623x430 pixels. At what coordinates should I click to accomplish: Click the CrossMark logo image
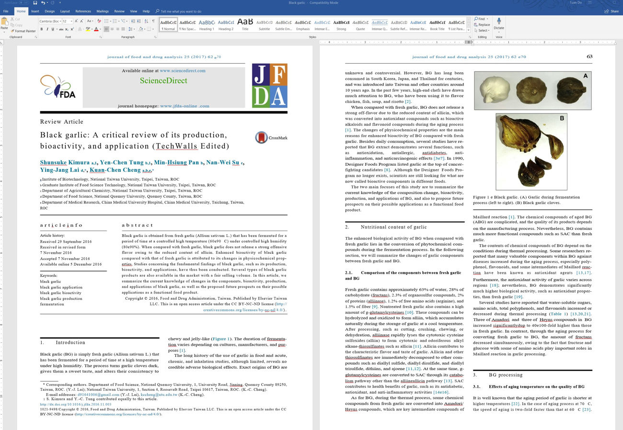271,138
